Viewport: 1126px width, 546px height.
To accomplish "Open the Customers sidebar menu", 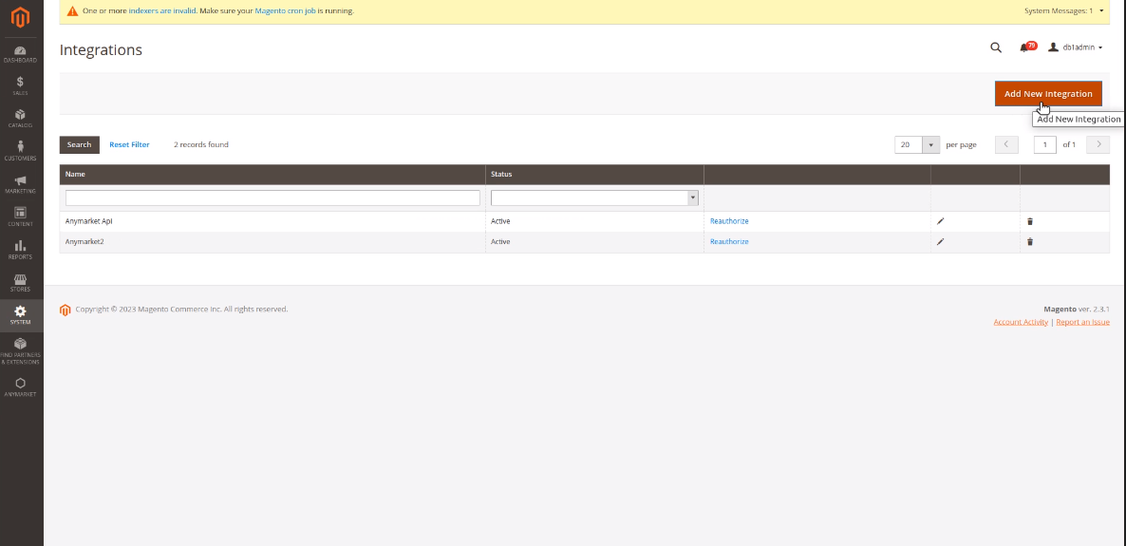I will [20, 151].
